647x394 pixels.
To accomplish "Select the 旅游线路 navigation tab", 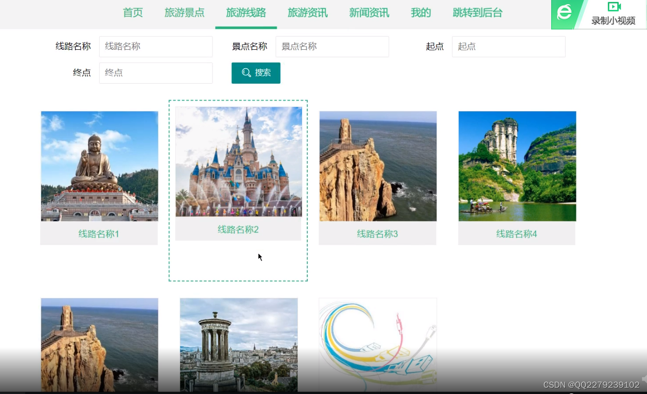I will 246,13.
